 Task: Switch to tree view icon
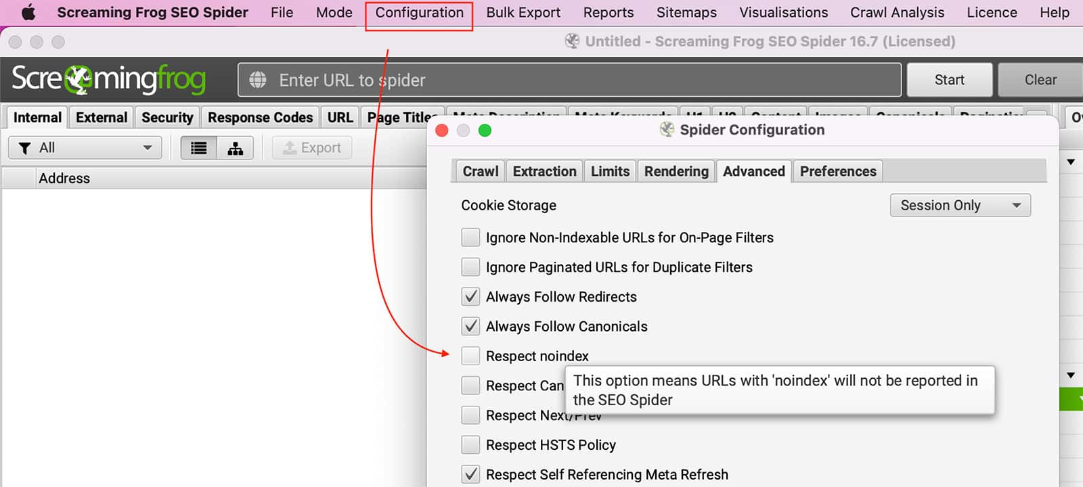tap(235, 148)
